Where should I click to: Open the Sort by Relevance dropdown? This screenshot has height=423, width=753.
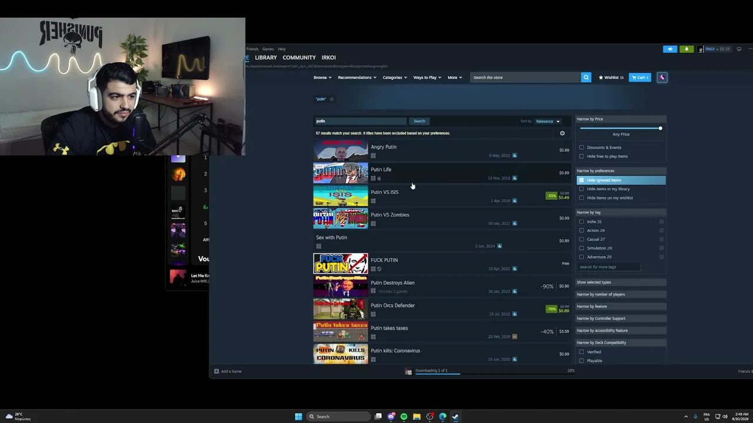click(548, 122)
